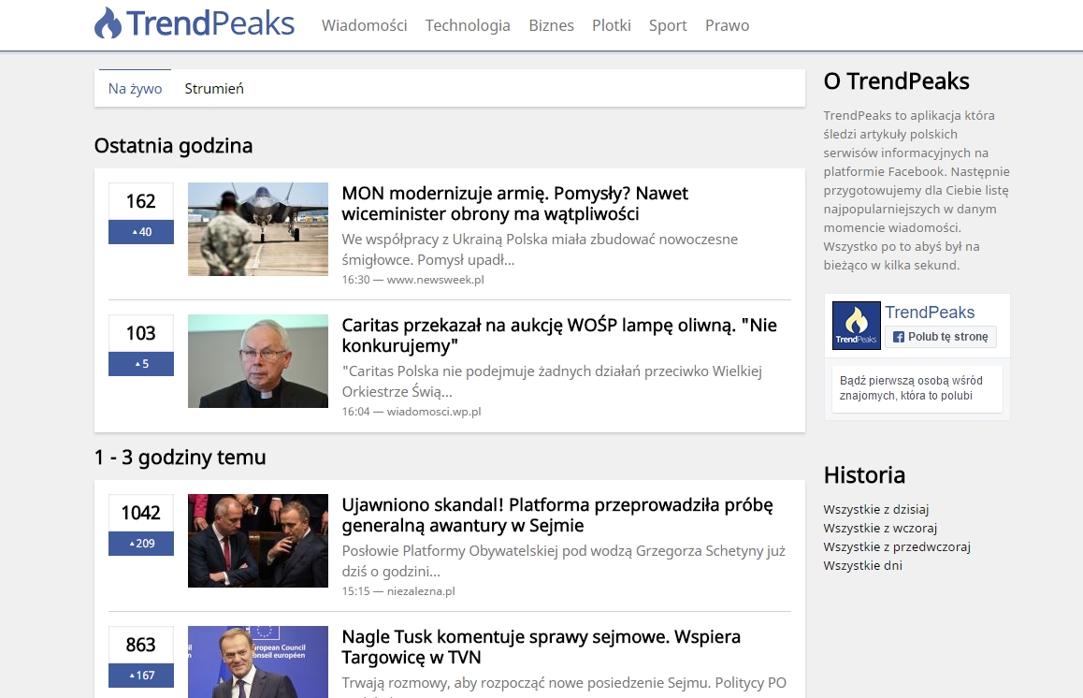1083x698 pixels.
Task: Select the Na żywo tab
Action: (135, 89)
